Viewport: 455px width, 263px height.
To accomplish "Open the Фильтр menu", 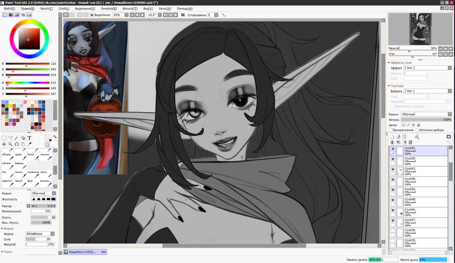I will tap(130, 9).
